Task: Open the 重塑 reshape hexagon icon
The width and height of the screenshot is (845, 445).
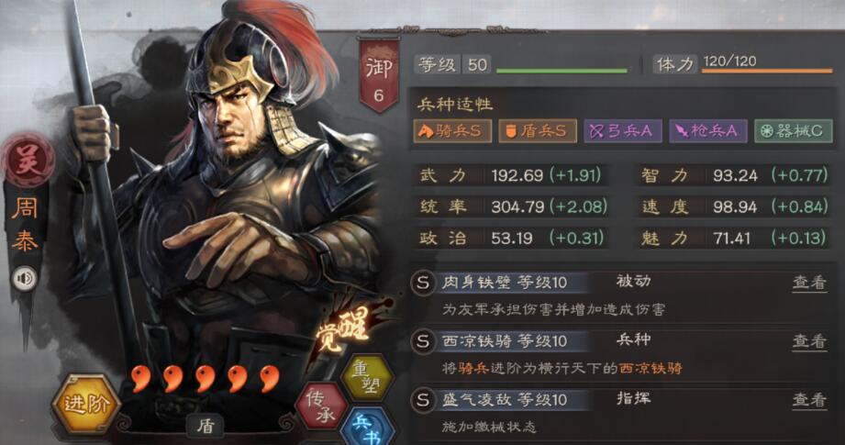Action: coord(368,376)
